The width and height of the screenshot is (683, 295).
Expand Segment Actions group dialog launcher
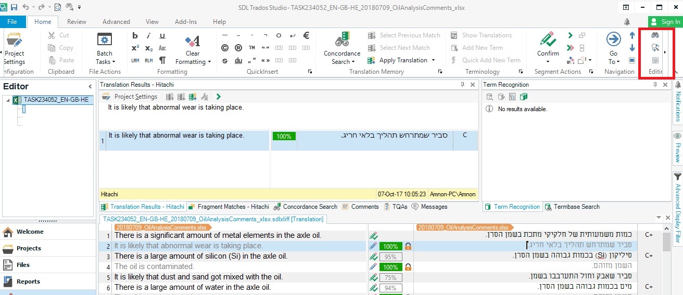pyautogui.click(x=591, y=72)
